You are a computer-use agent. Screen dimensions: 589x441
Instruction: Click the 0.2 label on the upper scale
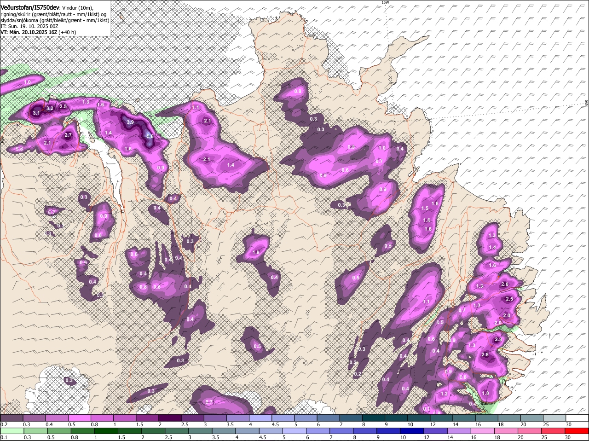click(x=4, y=424)
